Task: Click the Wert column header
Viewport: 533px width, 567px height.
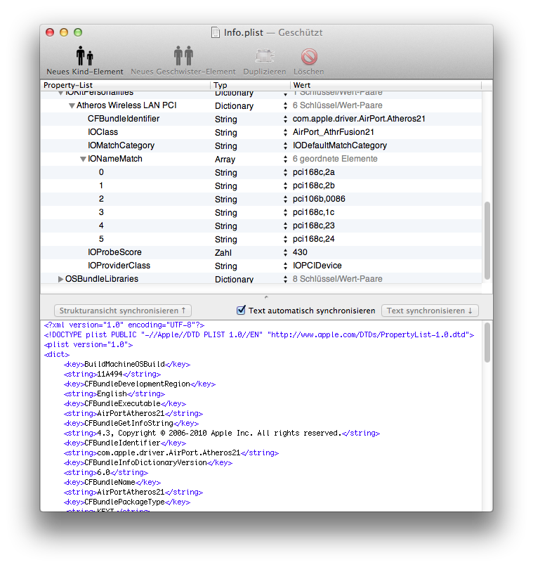Action: tap(386, 85)
